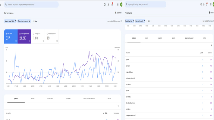Switch to the Dates tab in the right view
The width and height of the screenshot is (214, 120).
(204, 38)
